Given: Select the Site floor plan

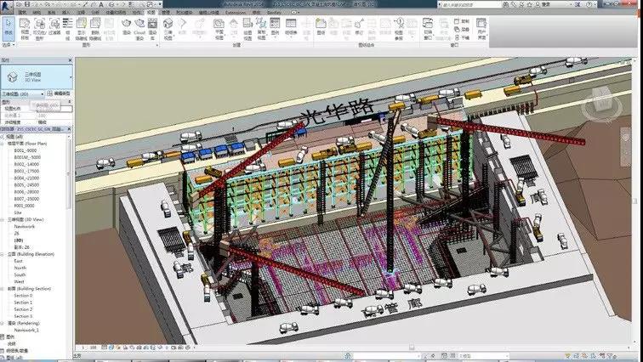Looking at the screenshot, I should point(18,212).
